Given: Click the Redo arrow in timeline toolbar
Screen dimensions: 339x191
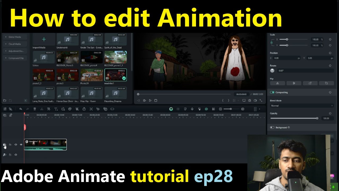Looking at the screenshot, I should [x=28, y=109].
